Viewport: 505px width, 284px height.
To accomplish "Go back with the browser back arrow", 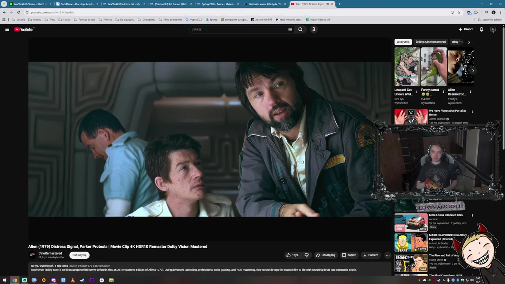I will pos(4,12).
